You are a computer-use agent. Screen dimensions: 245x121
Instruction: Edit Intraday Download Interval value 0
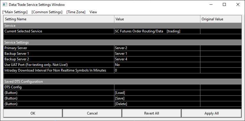[157, 70]
